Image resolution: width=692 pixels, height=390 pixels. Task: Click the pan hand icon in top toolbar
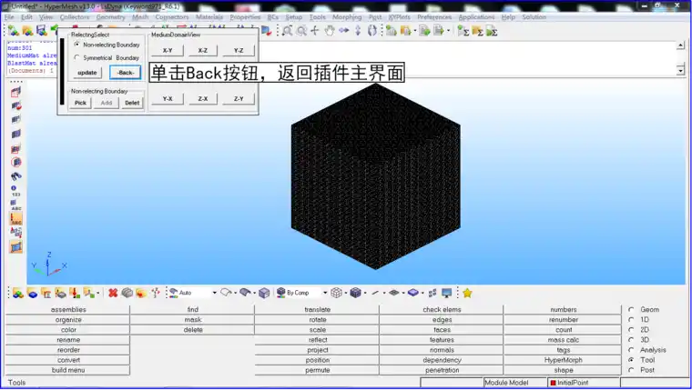[330, 30]
